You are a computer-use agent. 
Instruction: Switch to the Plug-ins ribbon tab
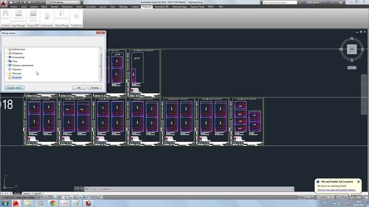tap(147, 6)
